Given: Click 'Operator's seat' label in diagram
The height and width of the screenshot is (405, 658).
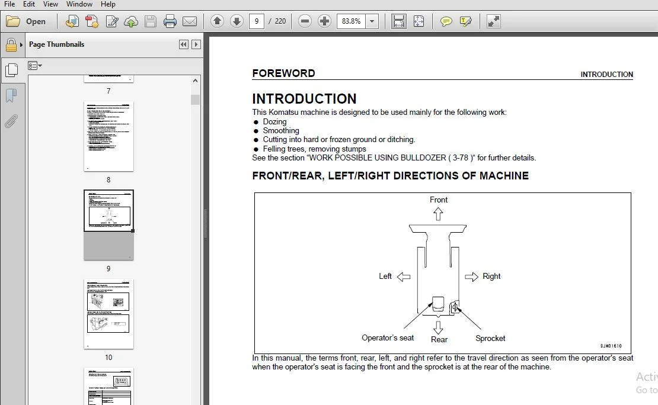Looking at the screenshot, I should pos(388,338).
